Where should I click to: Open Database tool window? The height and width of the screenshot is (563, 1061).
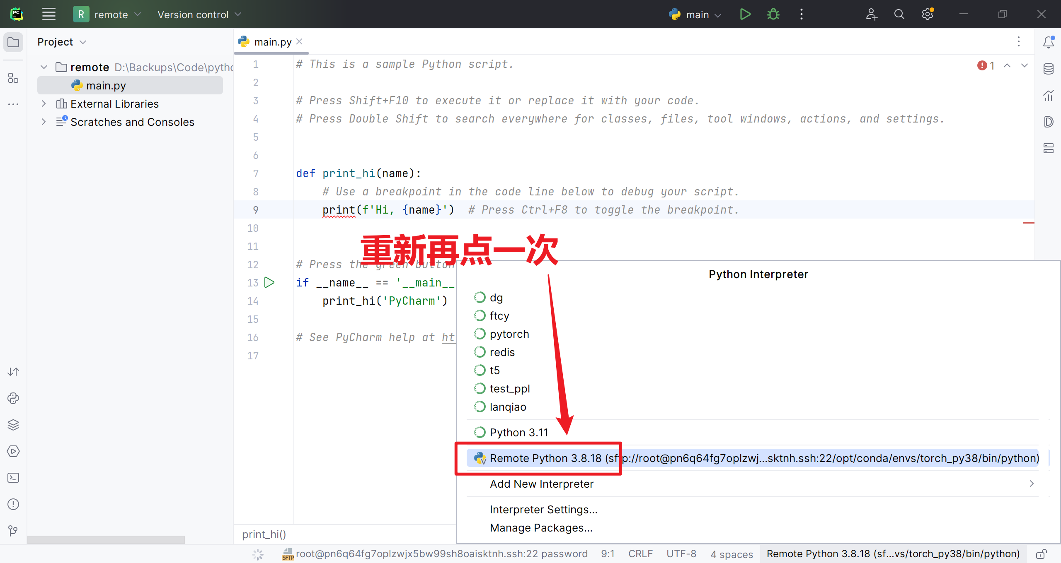[x=1049, y=69]
